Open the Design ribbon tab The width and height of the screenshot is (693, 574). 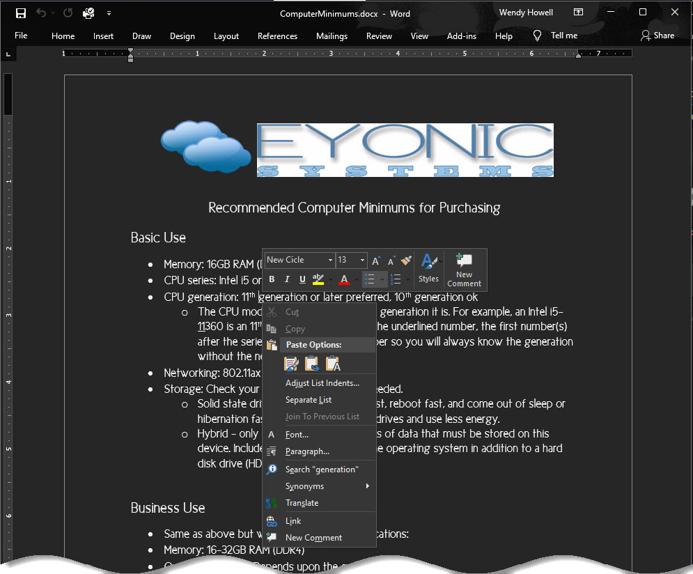point(182,36)
